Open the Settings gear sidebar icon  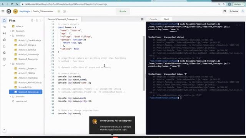pos(4,53)
